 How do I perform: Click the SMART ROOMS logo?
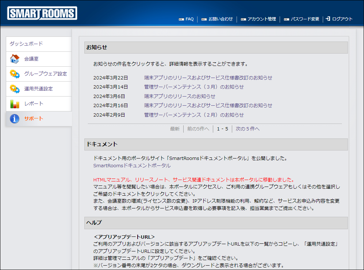tap(42, 13)
